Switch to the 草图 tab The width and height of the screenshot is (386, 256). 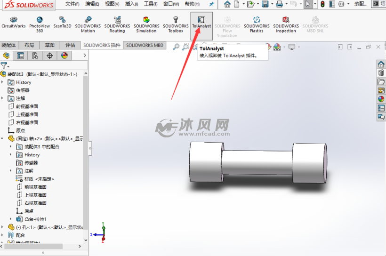coord(50,45)
